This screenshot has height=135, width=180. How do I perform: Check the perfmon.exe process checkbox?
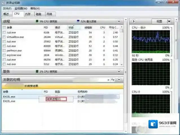[x=4, y=51]
